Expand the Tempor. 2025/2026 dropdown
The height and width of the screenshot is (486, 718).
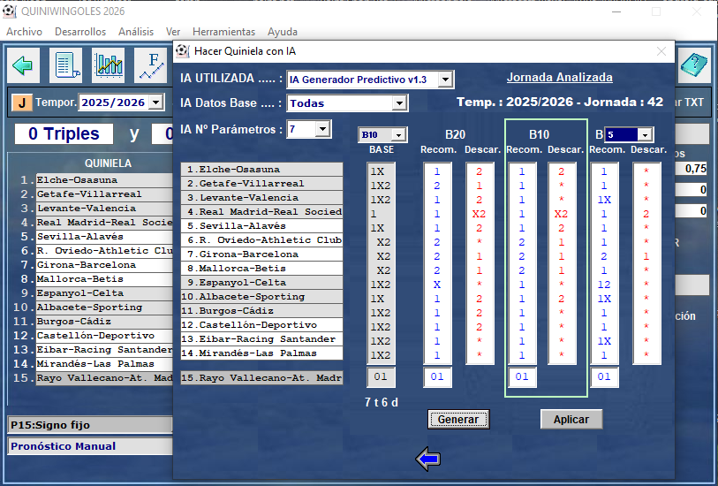click(x=156, y=103)
